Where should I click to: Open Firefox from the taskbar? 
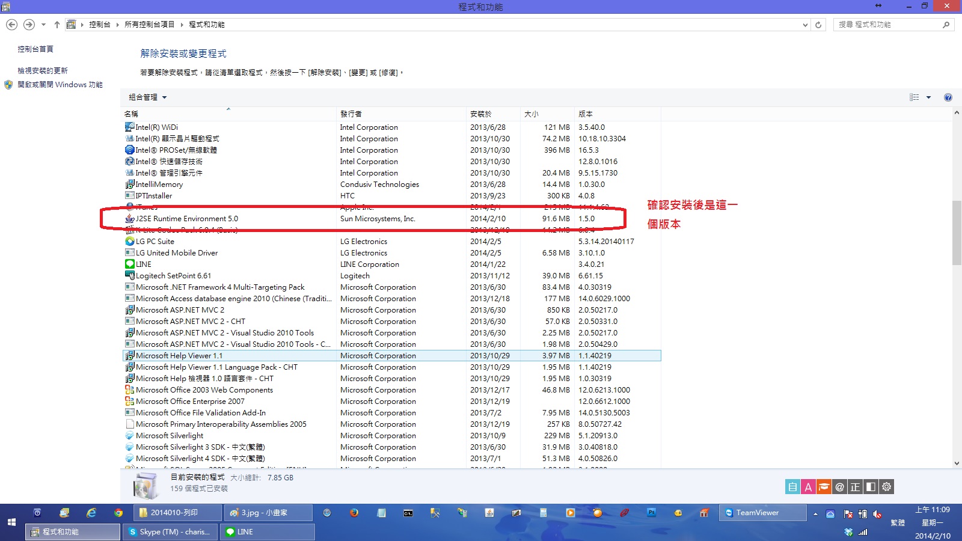[x=354, y=513]
